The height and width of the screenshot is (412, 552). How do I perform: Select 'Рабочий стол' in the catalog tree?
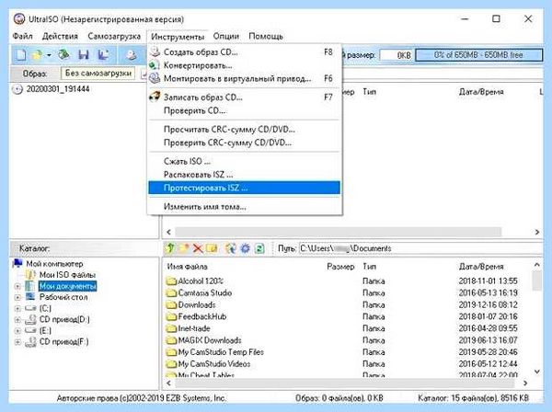coord(63,297)
